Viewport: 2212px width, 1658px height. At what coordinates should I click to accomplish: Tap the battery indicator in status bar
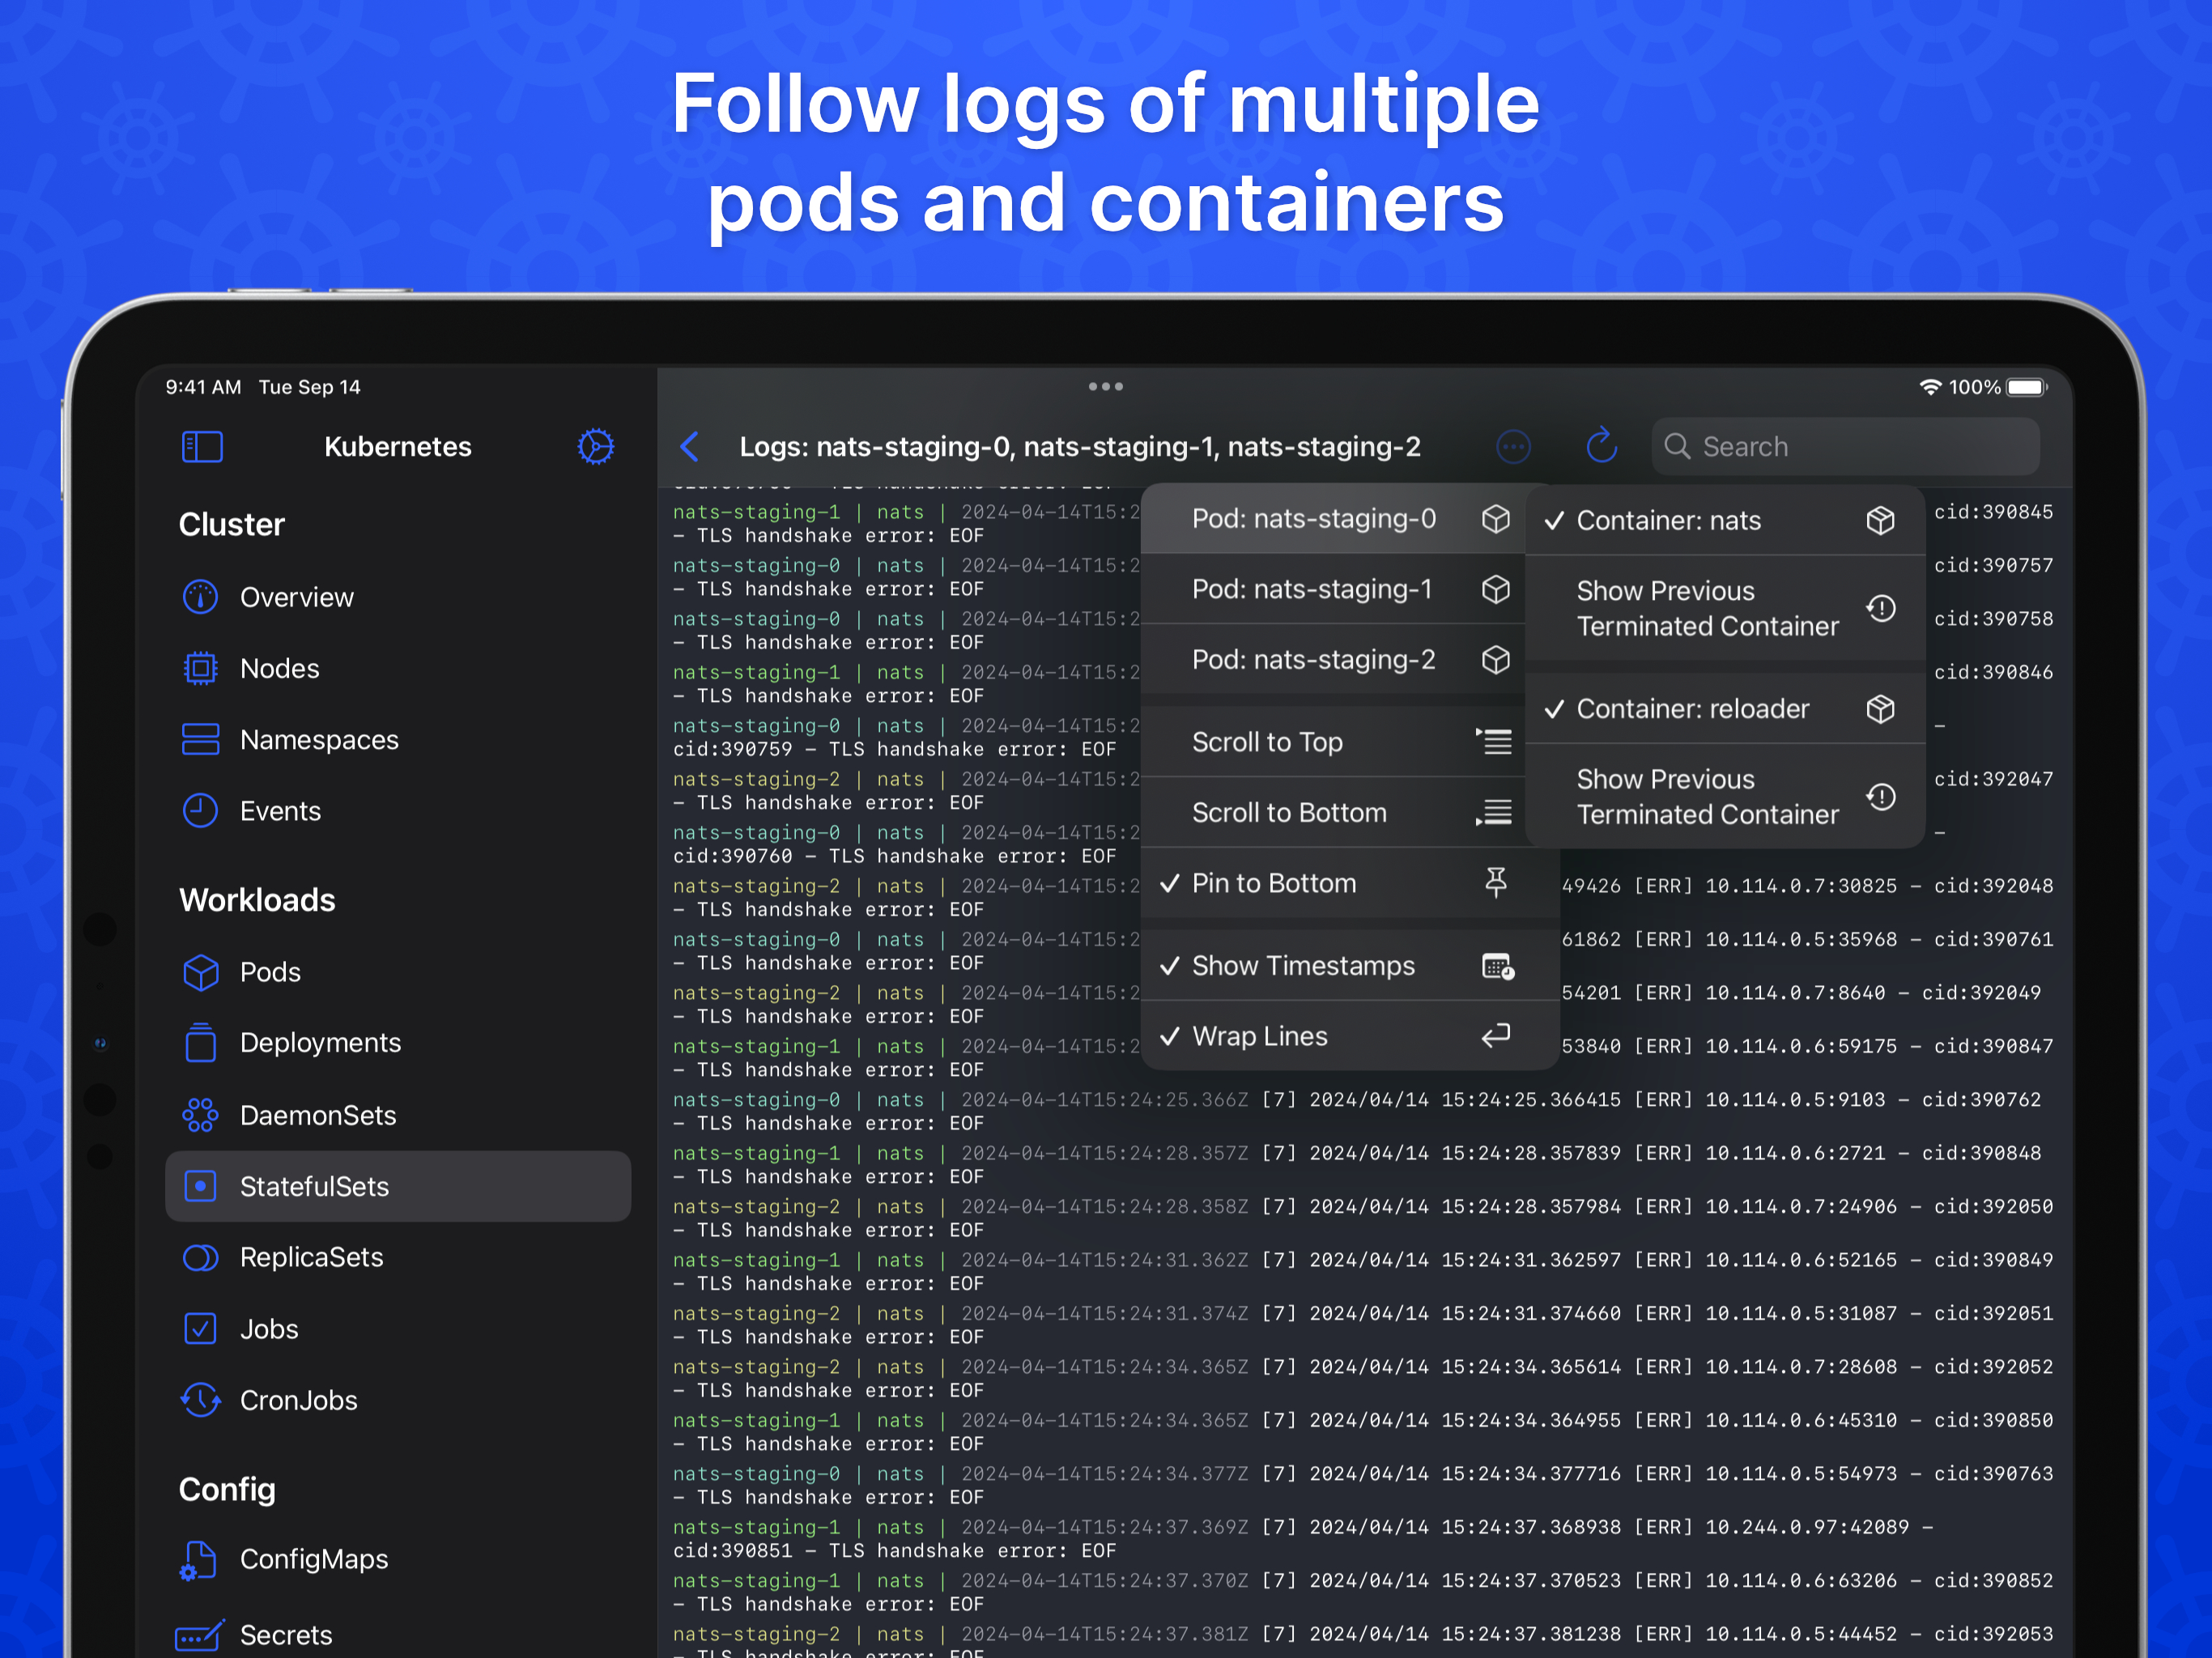pos(2028,387)
